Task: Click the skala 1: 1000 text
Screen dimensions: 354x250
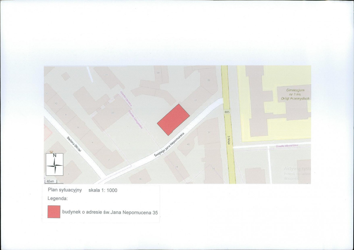Action: click(x=103, y=190)
